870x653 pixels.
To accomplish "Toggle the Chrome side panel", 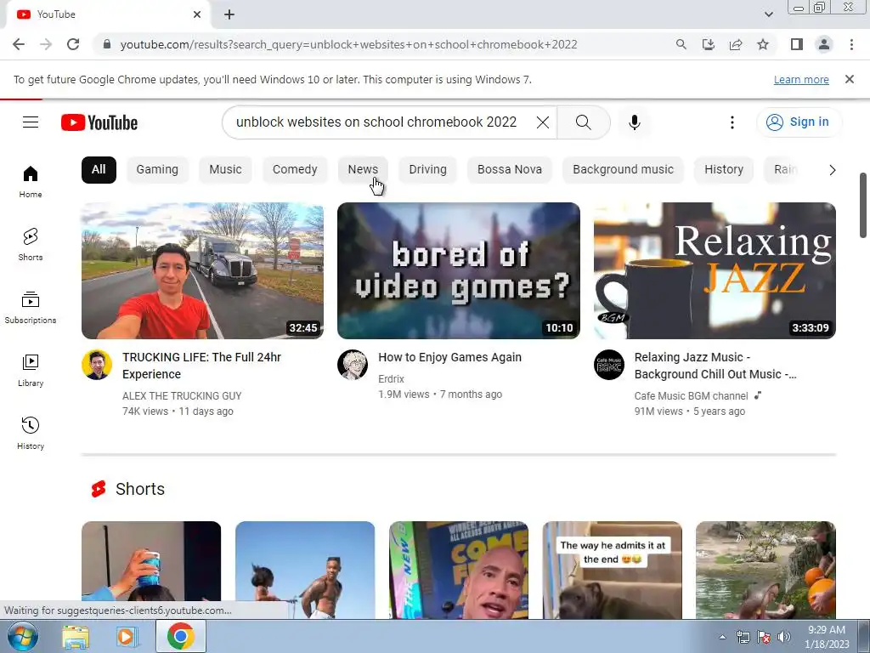I will tap(797, 44).
